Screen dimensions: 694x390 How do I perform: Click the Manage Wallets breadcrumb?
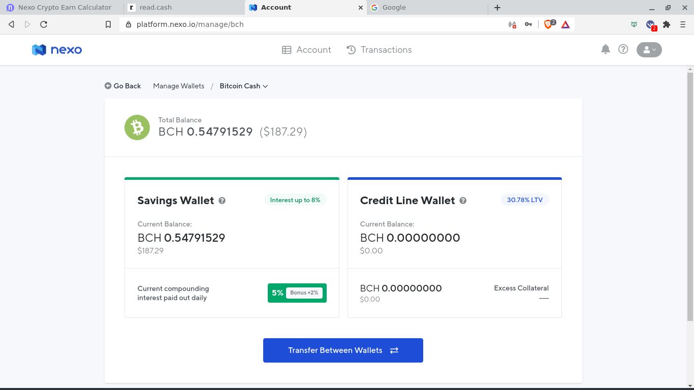[179, 86]
